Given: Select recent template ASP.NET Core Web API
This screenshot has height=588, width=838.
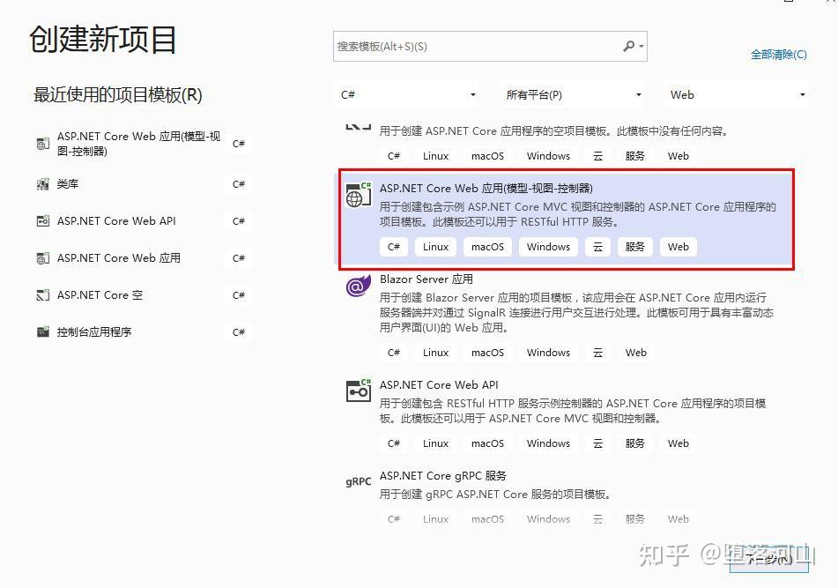Looking at the screenshot, I should tap(144, 220).
